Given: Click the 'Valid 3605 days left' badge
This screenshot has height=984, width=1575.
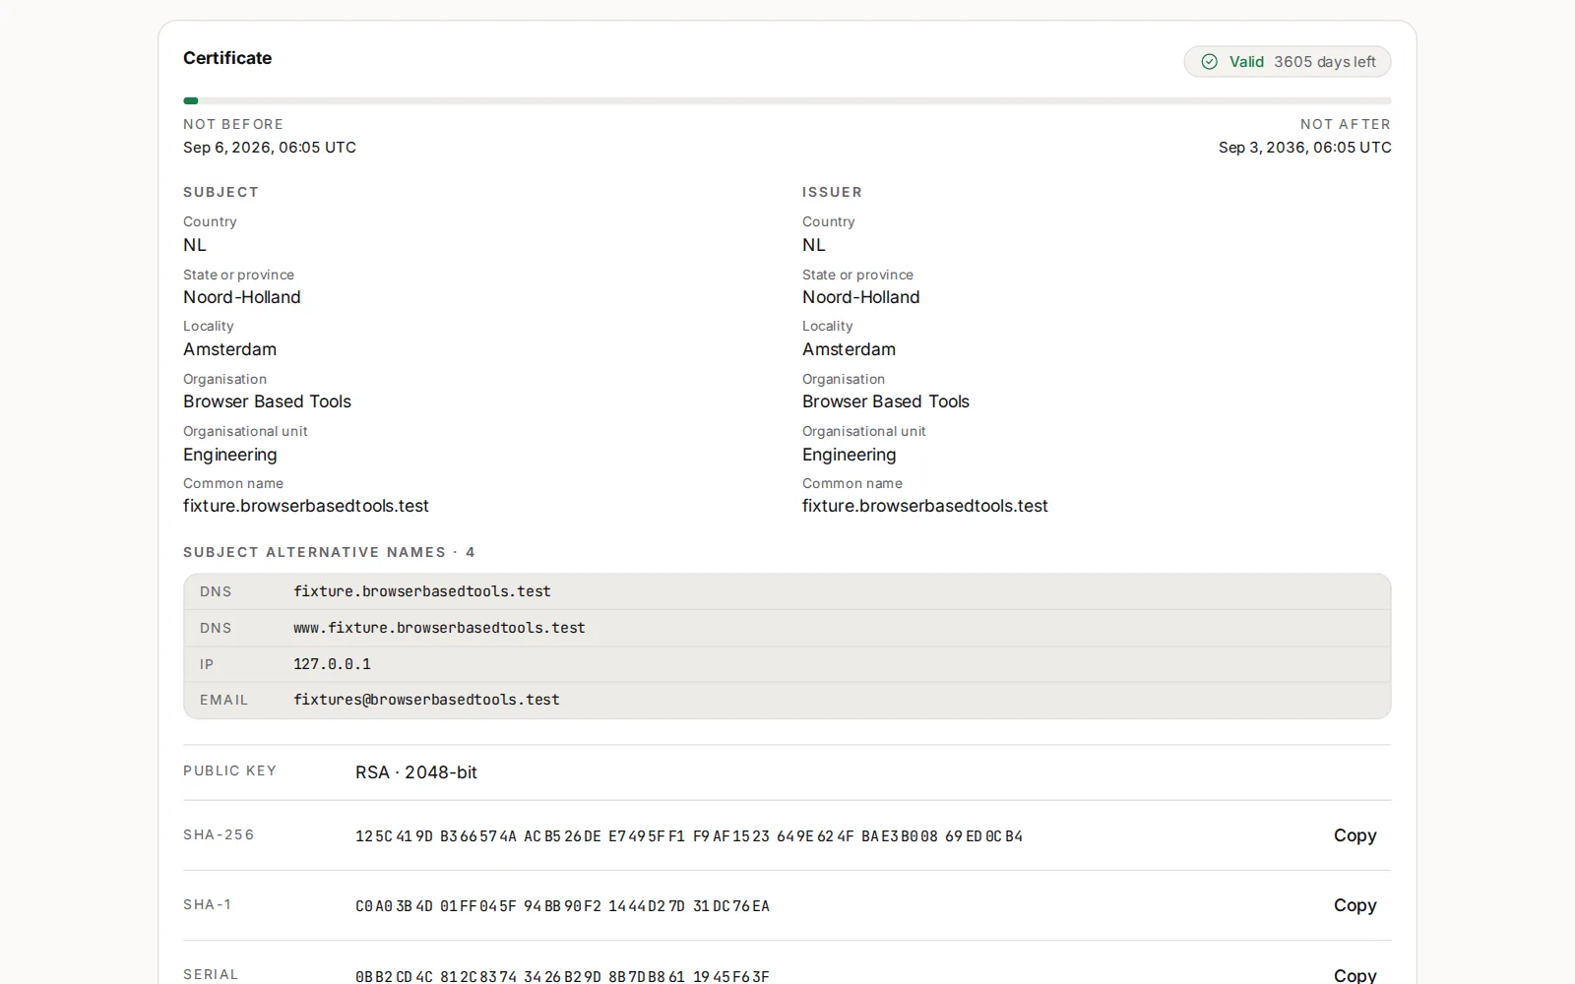Looking at the screenshot, I should point(1288,62).
